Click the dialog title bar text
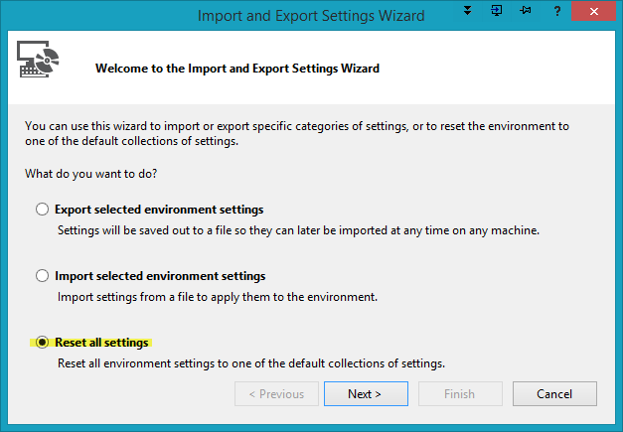Image resolution: width=623 pixels, height=432 pixels. pyautogui.click(x=311, y=16)
